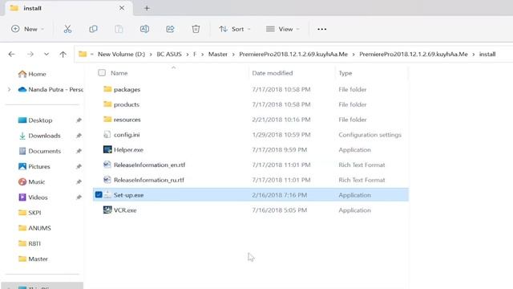
Task: Open the three-dot See more menu
Action: 321,29
